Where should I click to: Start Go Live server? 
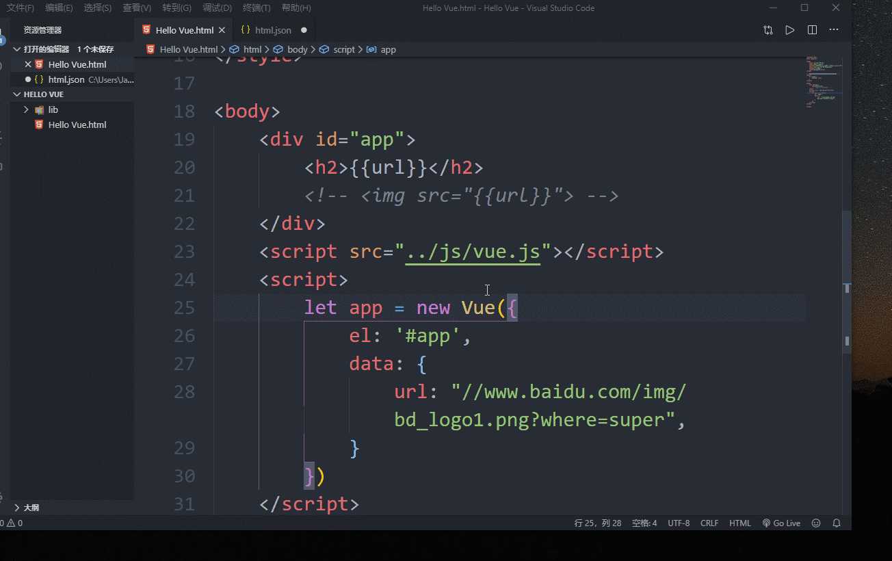pyautogui.click(x=781, y=523)
